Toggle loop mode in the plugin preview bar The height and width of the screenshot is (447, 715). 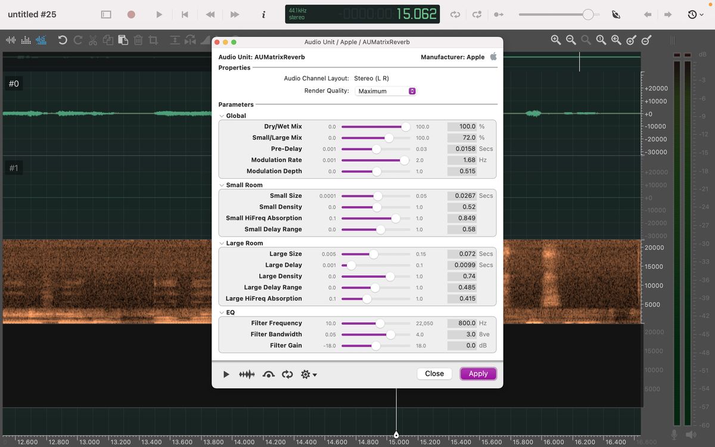pos(287,374)
